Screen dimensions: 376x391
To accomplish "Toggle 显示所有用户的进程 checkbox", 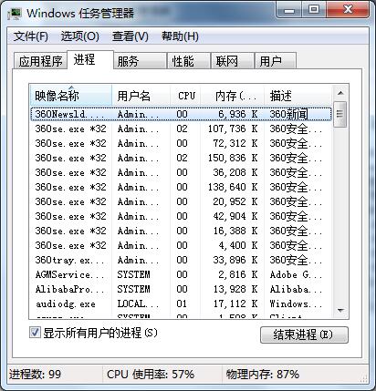I will click(x=35, y=333).
